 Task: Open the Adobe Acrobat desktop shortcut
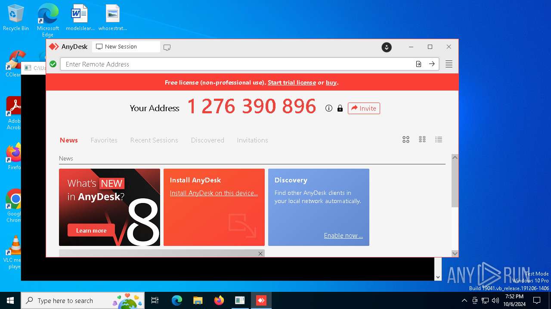[14, 113]
